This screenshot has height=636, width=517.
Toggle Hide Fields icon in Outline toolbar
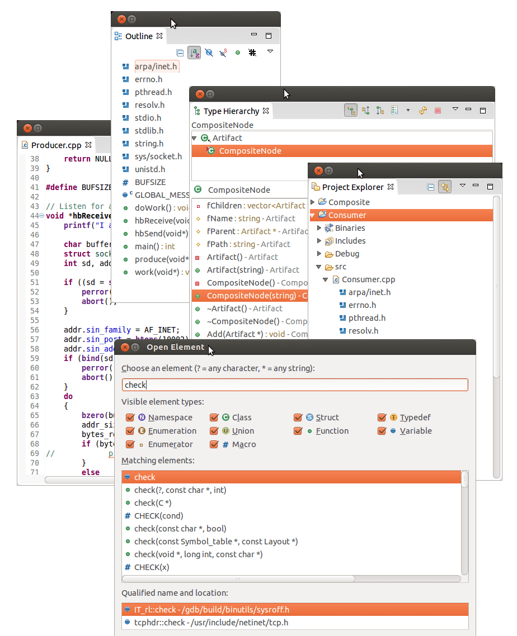pyautogui.click(x=209, y=53)
